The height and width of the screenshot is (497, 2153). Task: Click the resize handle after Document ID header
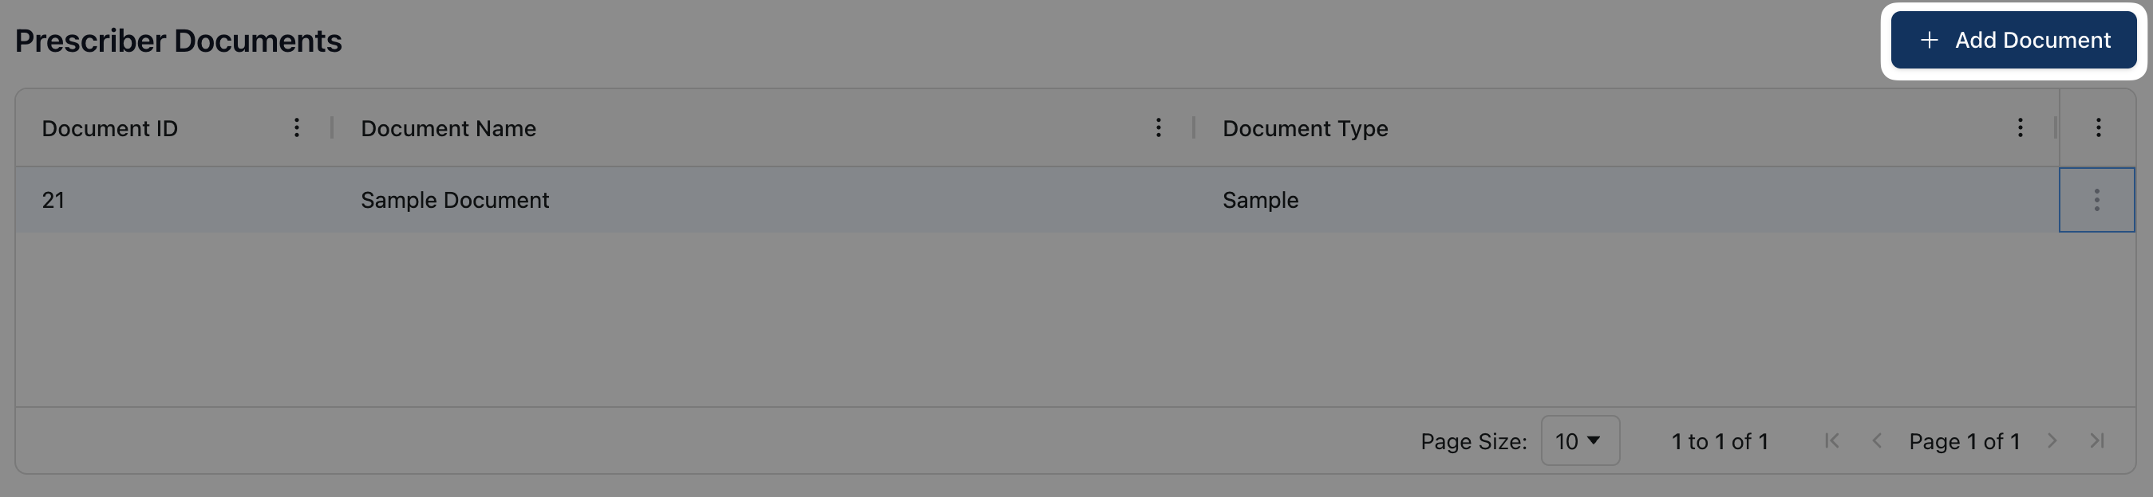click(332, 127)
